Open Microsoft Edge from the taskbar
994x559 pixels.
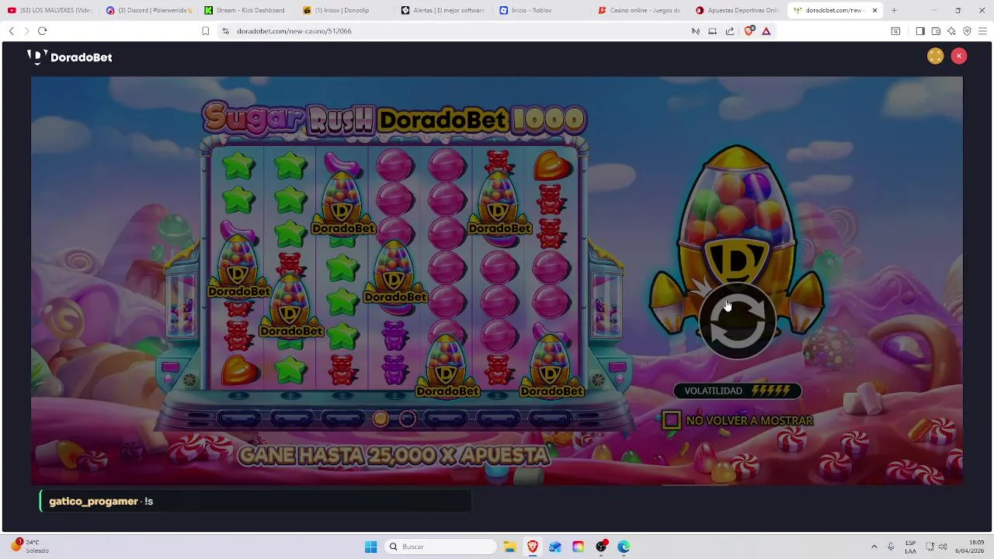[x=624, y=547]
